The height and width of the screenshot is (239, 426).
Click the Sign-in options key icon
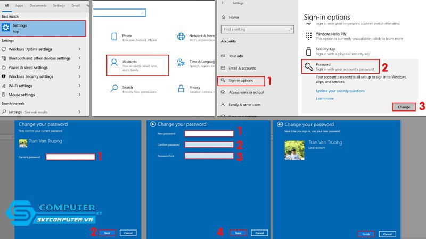223,80
